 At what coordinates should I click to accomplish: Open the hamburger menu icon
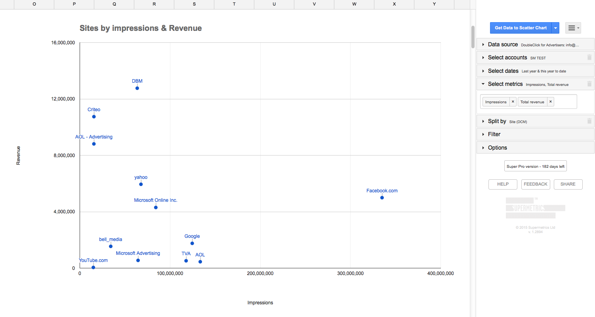573,28
